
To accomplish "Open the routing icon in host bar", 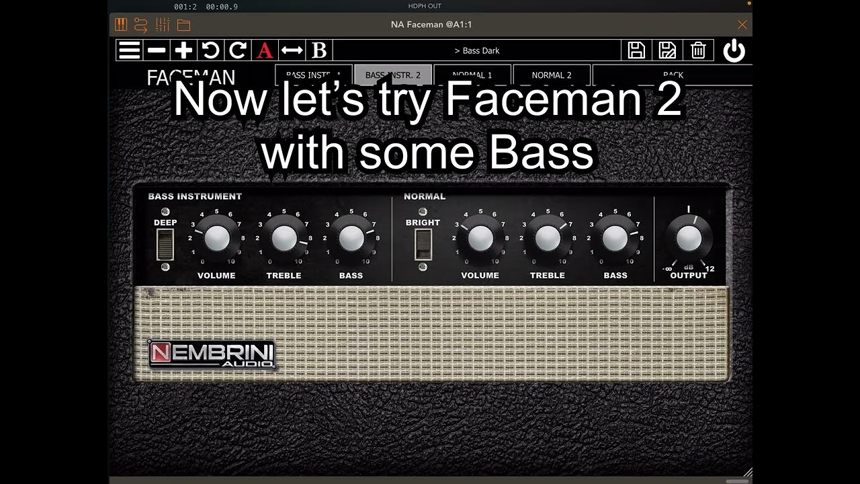I will click(x=140, y=25).
